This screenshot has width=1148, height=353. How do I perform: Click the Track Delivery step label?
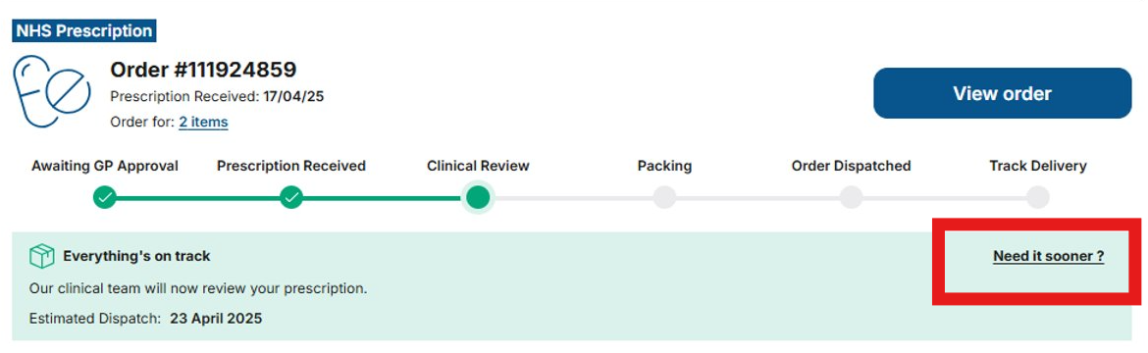[x=1037, y=167]
